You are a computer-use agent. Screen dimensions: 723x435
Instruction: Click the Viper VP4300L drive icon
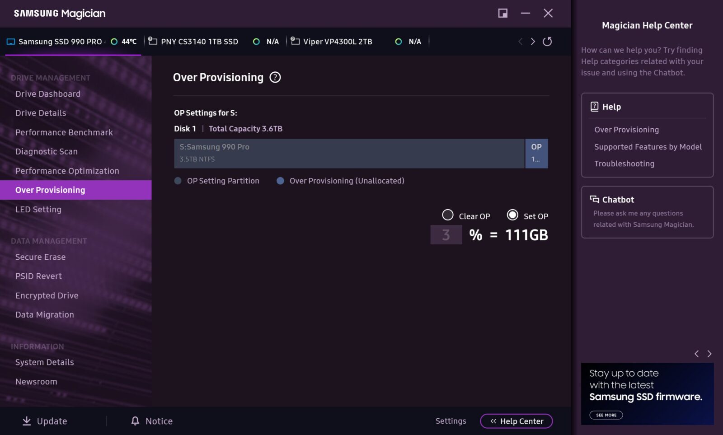click(295, 41)
